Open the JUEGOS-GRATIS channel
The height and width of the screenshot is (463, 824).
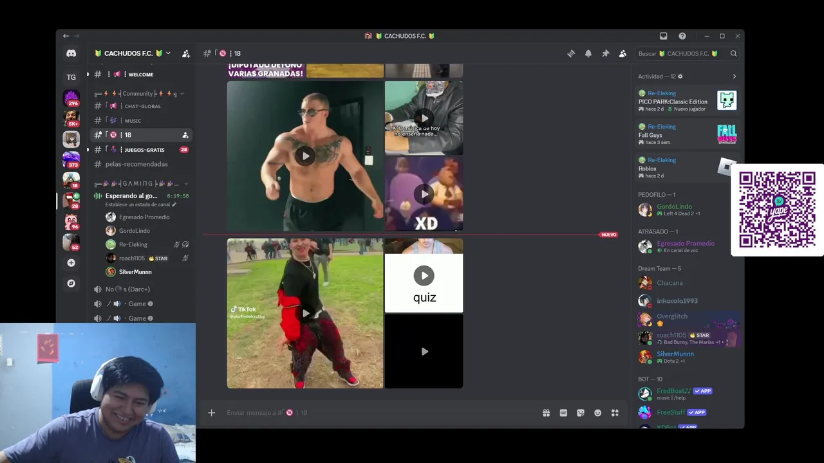(140, 150)
